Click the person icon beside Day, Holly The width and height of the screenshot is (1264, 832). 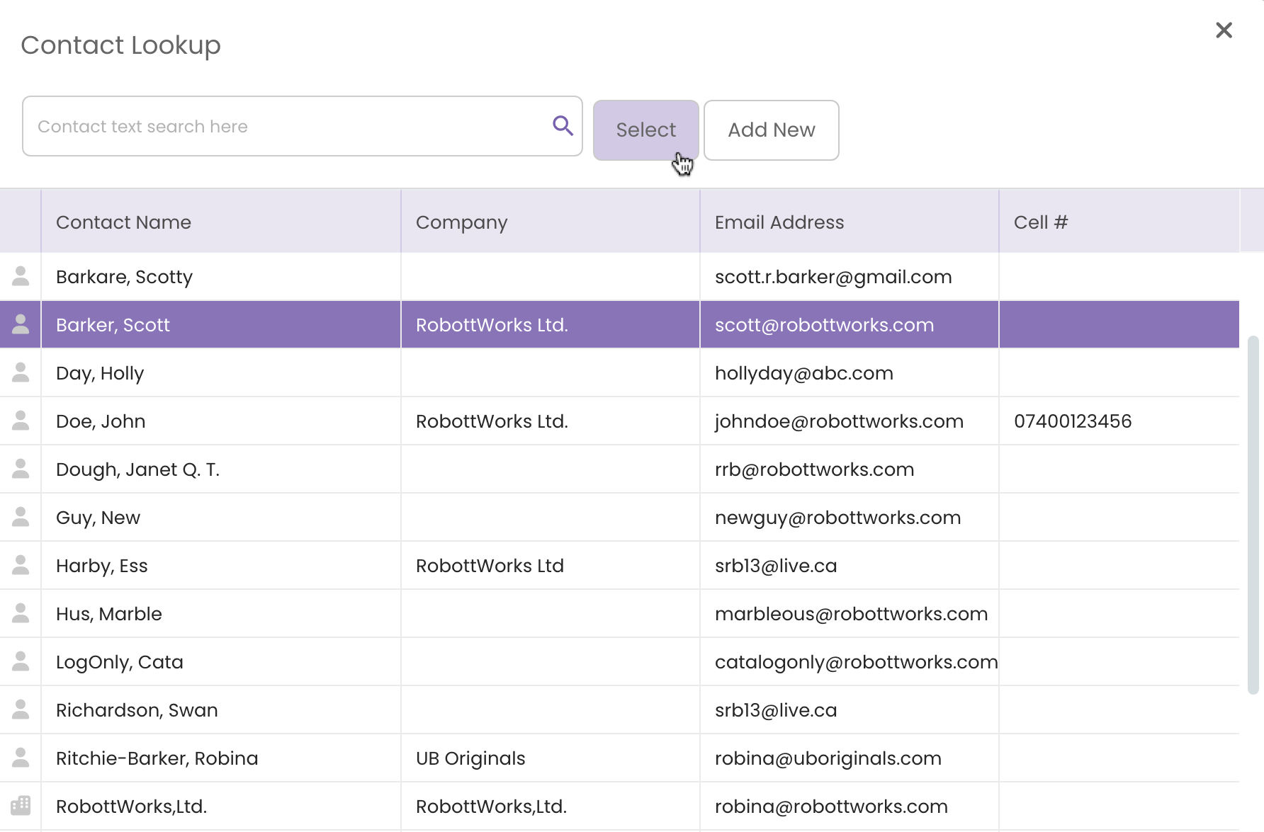click(21, 372)
